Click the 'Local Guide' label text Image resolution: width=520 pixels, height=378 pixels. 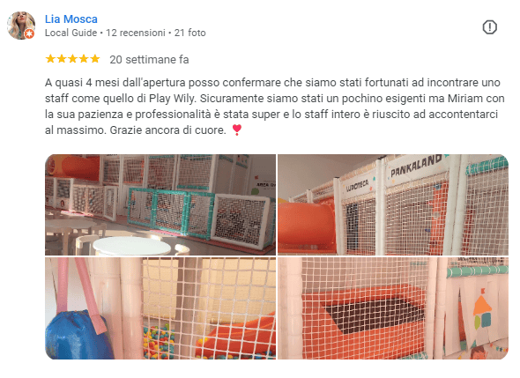[x=71, y=33]
